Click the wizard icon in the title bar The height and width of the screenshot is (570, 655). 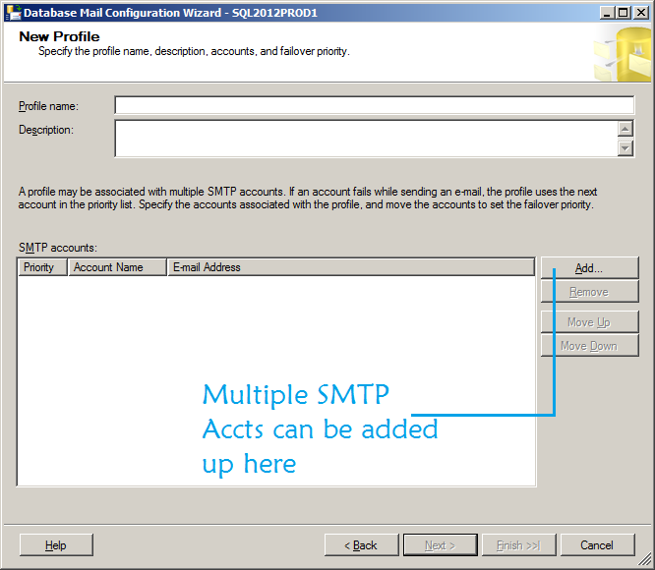click(x=13, y=13)
